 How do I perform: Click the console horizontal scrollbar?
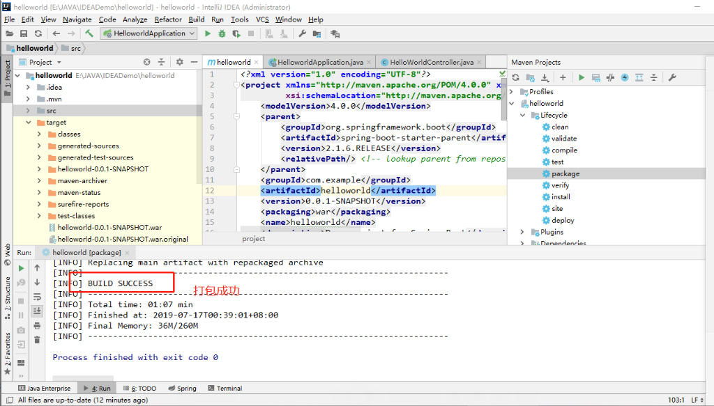tap(83, 378)
